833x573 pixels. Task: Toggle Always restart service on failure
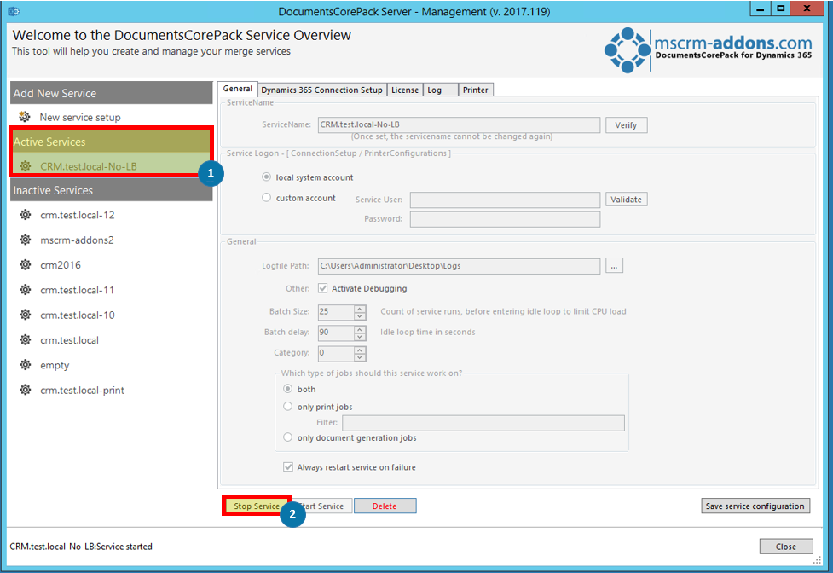click(x=288, y=466)
